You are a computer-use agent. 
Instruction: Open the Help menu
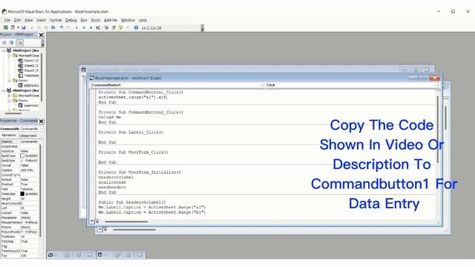(142, 20)
